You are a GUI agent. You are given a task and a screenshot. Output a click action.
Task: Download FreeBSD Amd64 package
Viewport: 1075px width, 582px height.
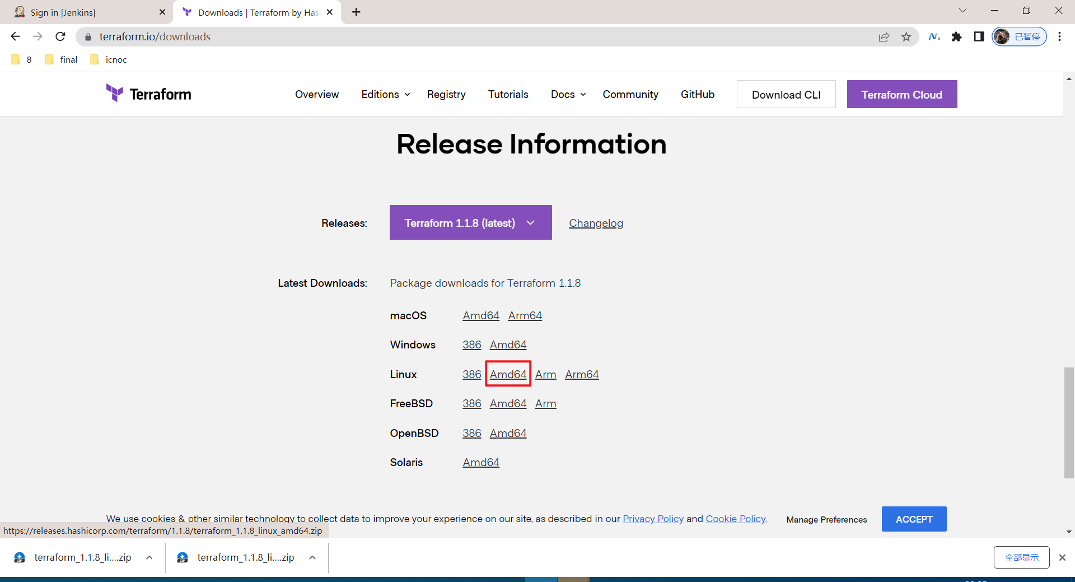pyautogui.click(x=508, y=403)
